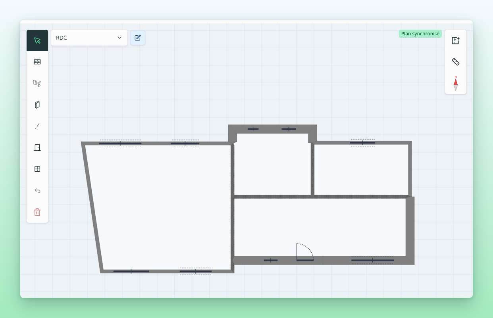
Task: Undo the last action
Action: click(37, 191)
